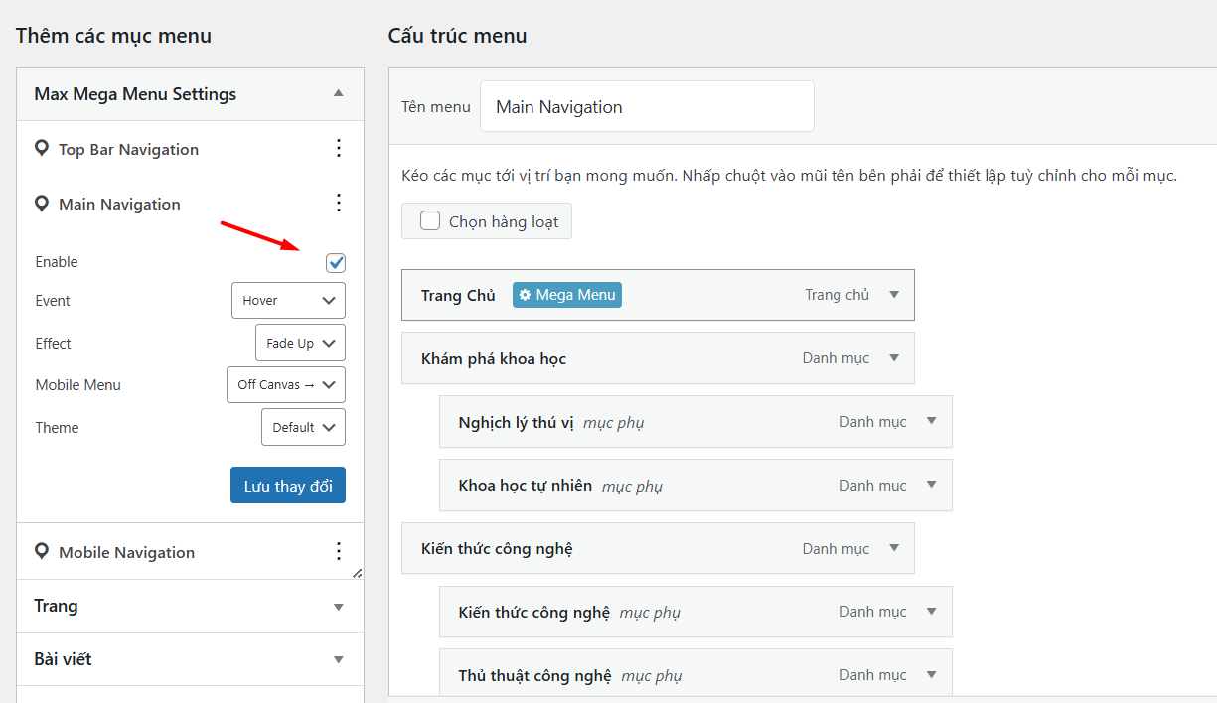Click the Trang Chủ menu item title
The image size is (1217, 703).
[x=458, y=295]
